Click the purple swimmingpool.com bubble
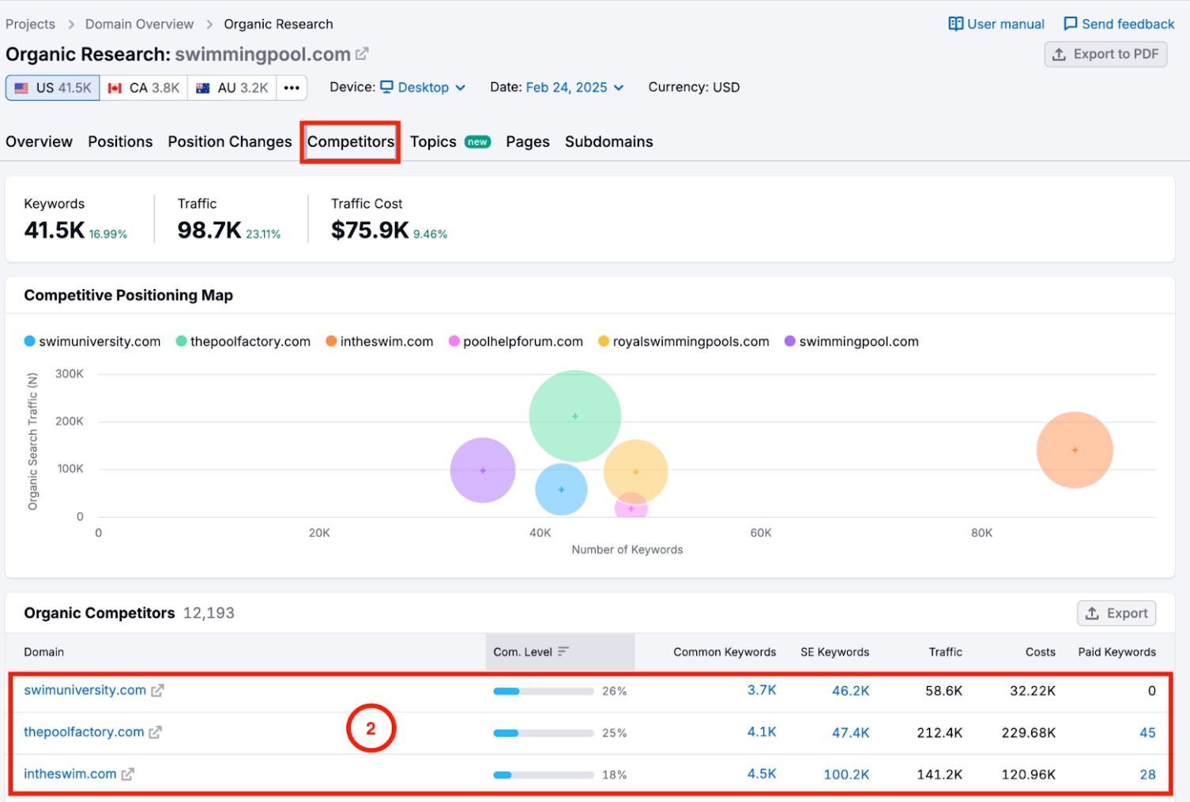Image resolution: width=1190 pixels, height=802 pixels. (x=483, y=470)
